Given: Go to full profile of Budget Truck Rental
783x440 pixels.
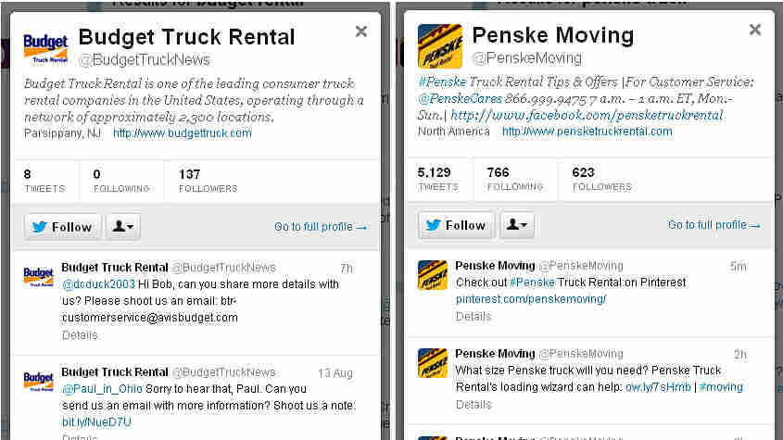Looking at the screenshot, I should click(321, 227).
